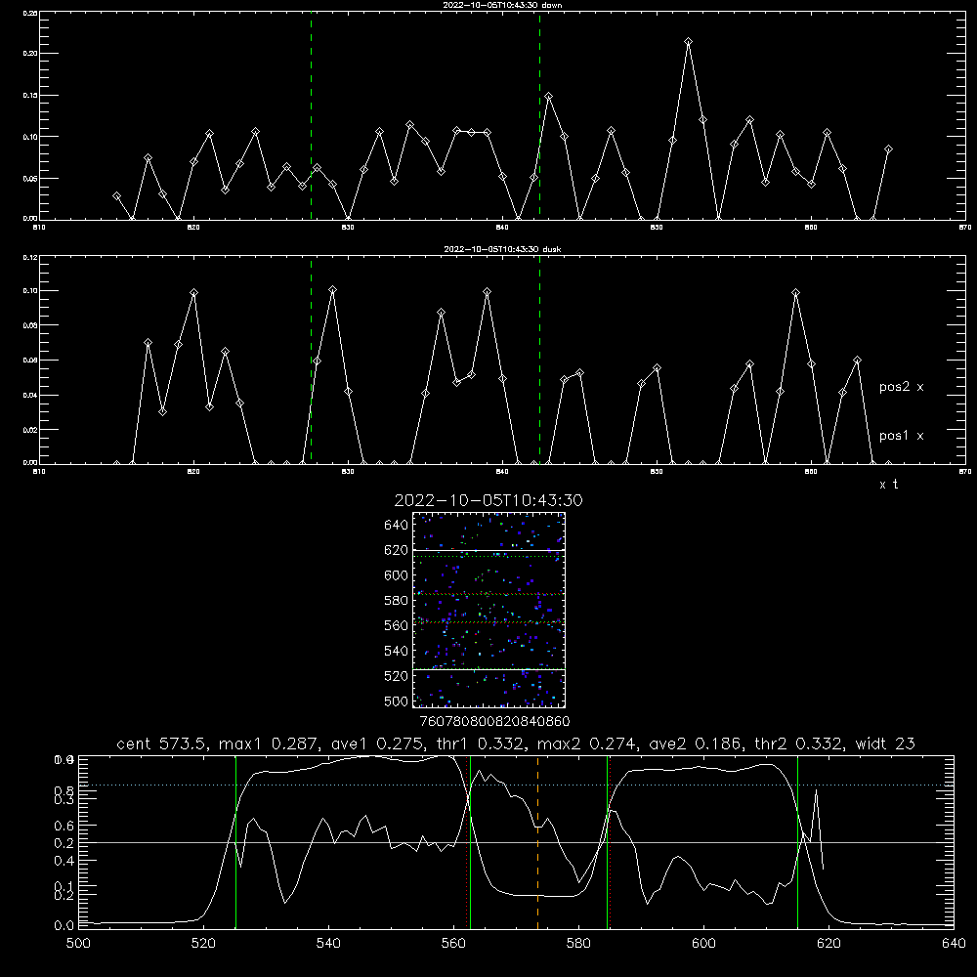Screen dimensions: 977x977
Task: Click y-axis label 560 beside detector image
Action: [x=397, y=625]
